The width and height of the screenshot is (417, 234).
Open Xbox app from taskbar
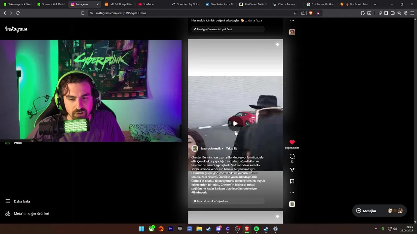pos(151,229)
